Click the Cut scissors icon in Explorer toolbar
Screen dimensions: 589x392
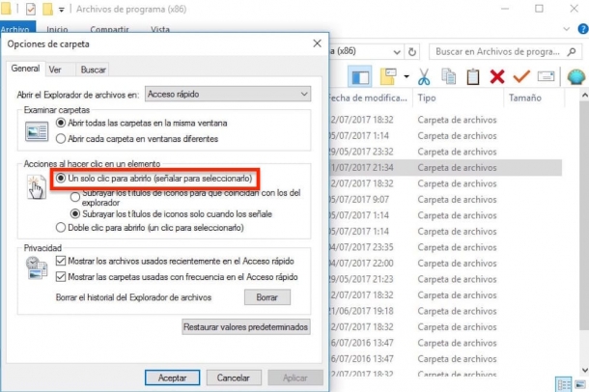point(424,77)
